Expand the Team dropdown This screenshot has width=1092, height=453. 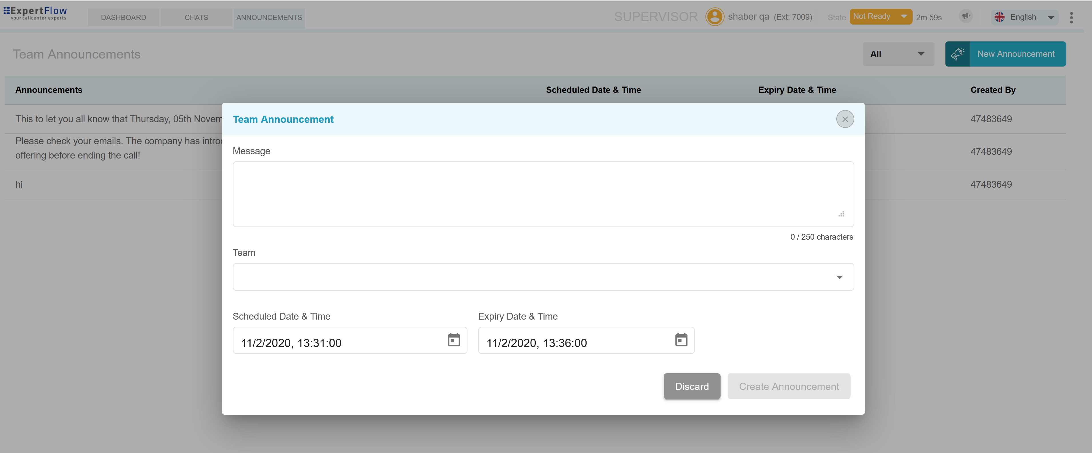click(543, 277)
